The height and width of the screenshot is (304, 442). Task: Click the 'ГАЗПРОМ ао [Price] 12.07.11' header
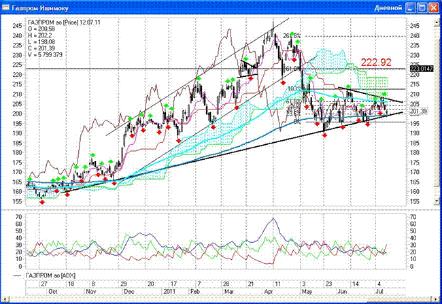(x=65, y=22)
